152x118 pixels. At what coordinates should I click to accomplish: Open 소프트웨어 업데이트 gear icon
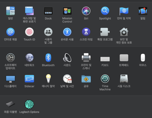tap(11, 58)
